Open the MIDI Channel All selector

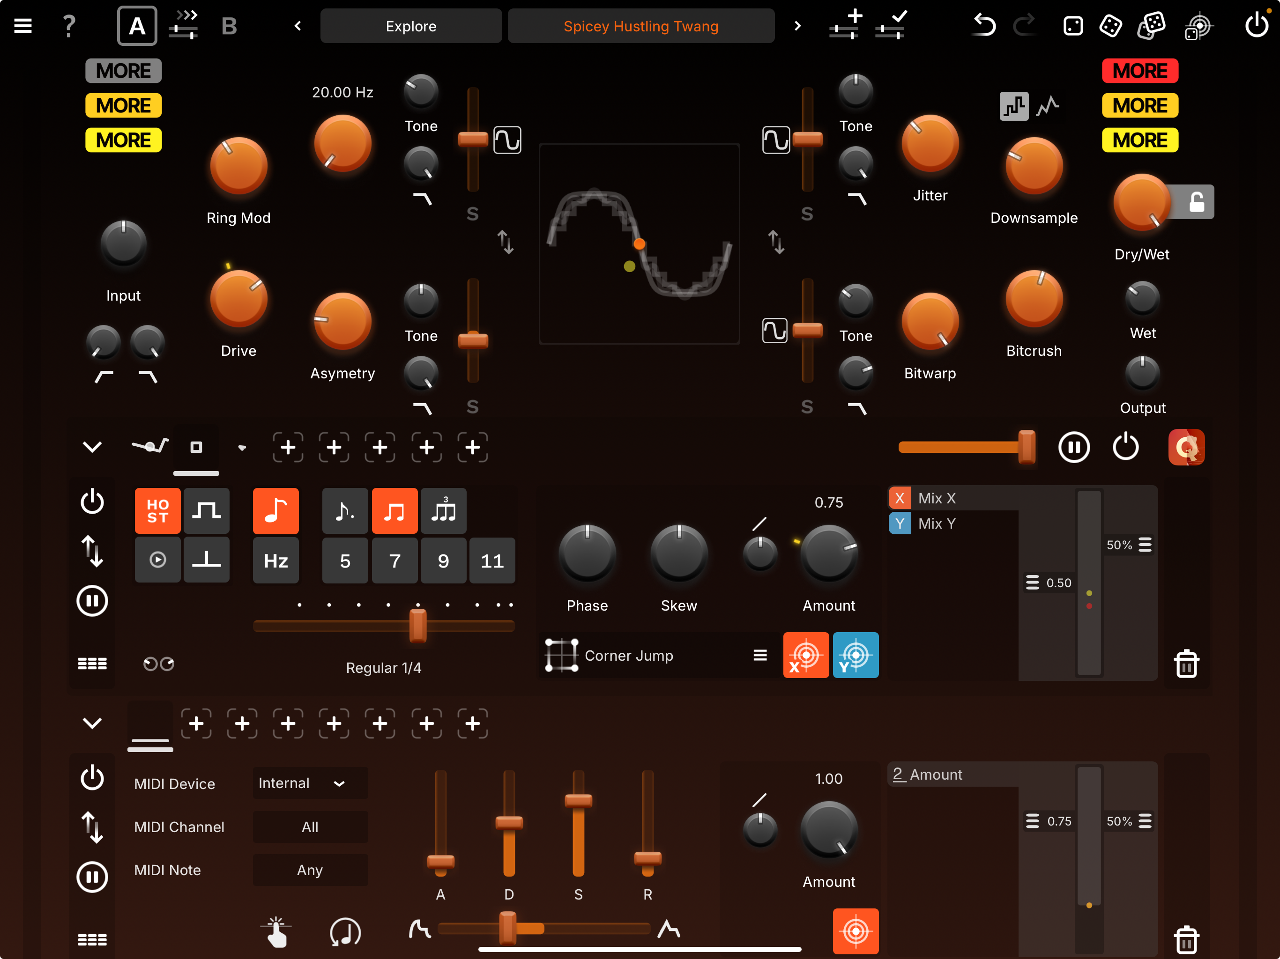click(x=310, y=826)
